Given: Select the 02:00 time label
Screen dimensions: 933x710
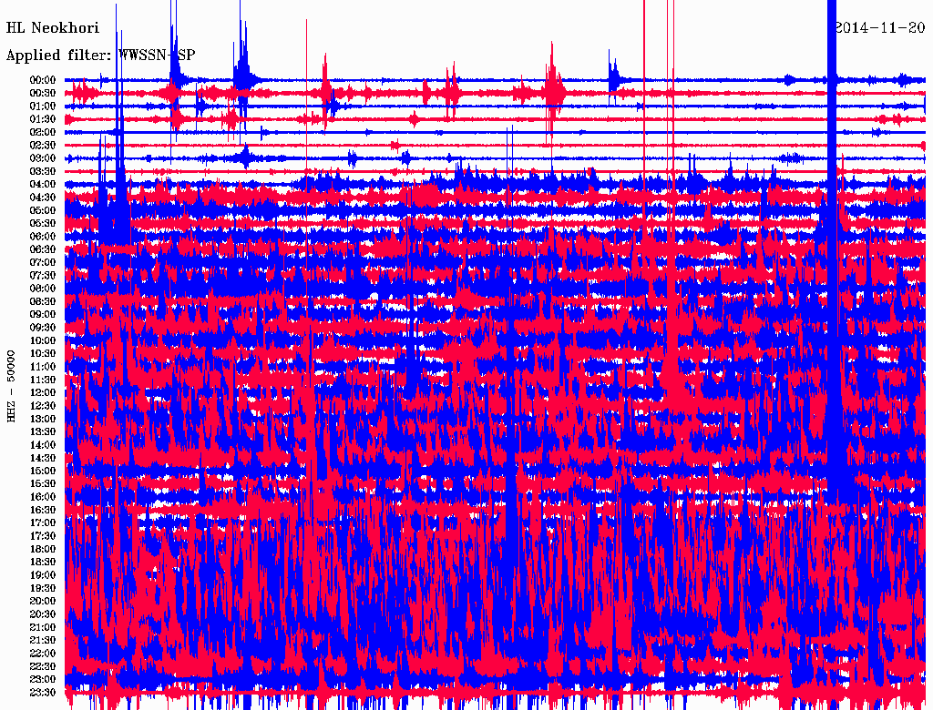Looking at the screenshot, I should click(42, 132).
